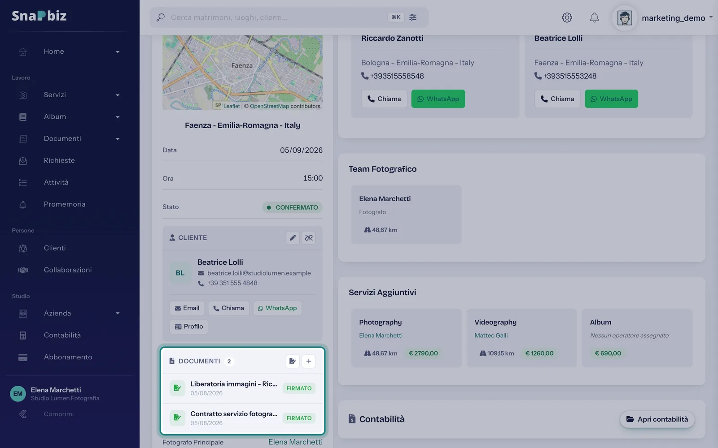Call Beatrice Lolli from partner card
Screen dimensions: 718x448
pyautogui.click(x=557, y=99)
